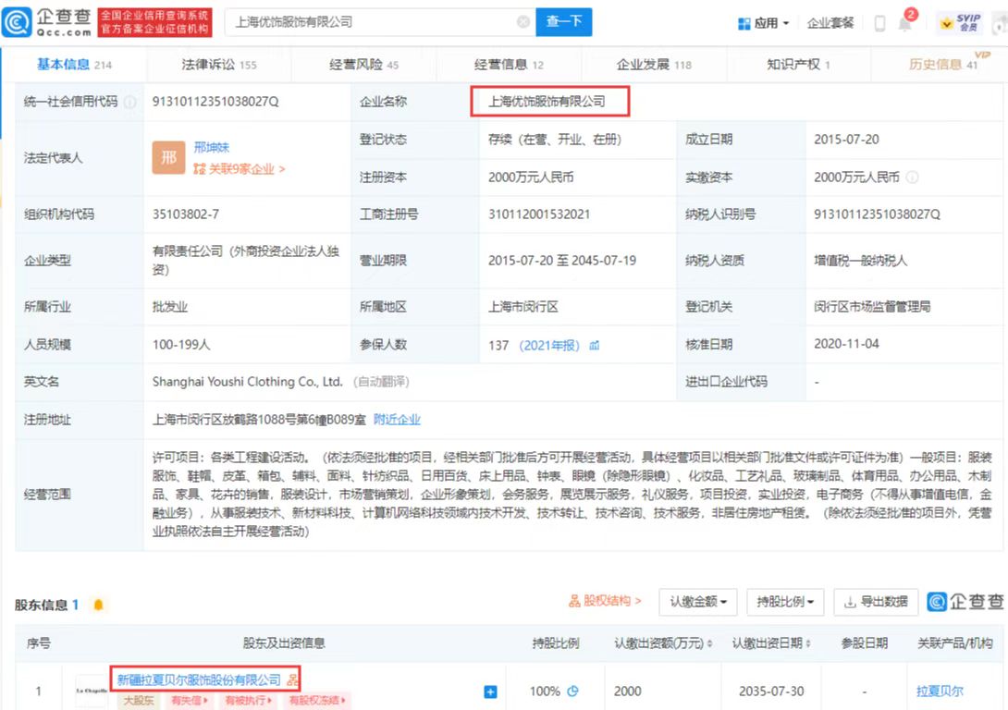The width and height of the screenshot is (1008, 710).
Task: Switch to 历史信息 VIP tab
Action: click(943, 64)
